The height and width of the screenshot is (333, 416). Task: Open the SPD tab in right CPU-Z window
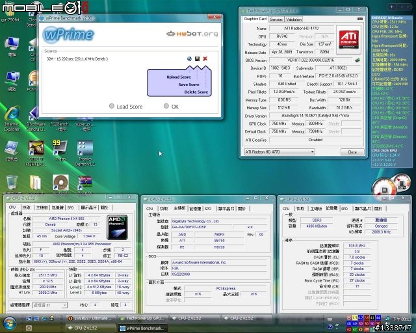coord(344,209)
